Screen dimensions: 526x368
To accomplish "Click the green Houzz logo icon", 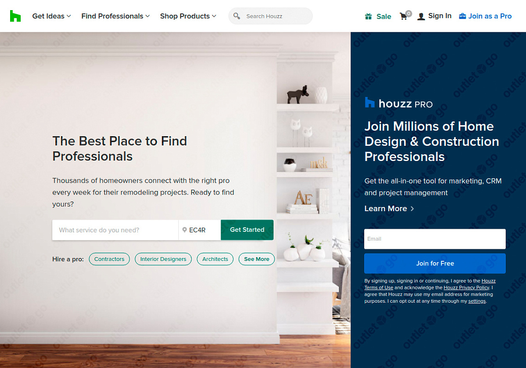I will click(16, 16).
